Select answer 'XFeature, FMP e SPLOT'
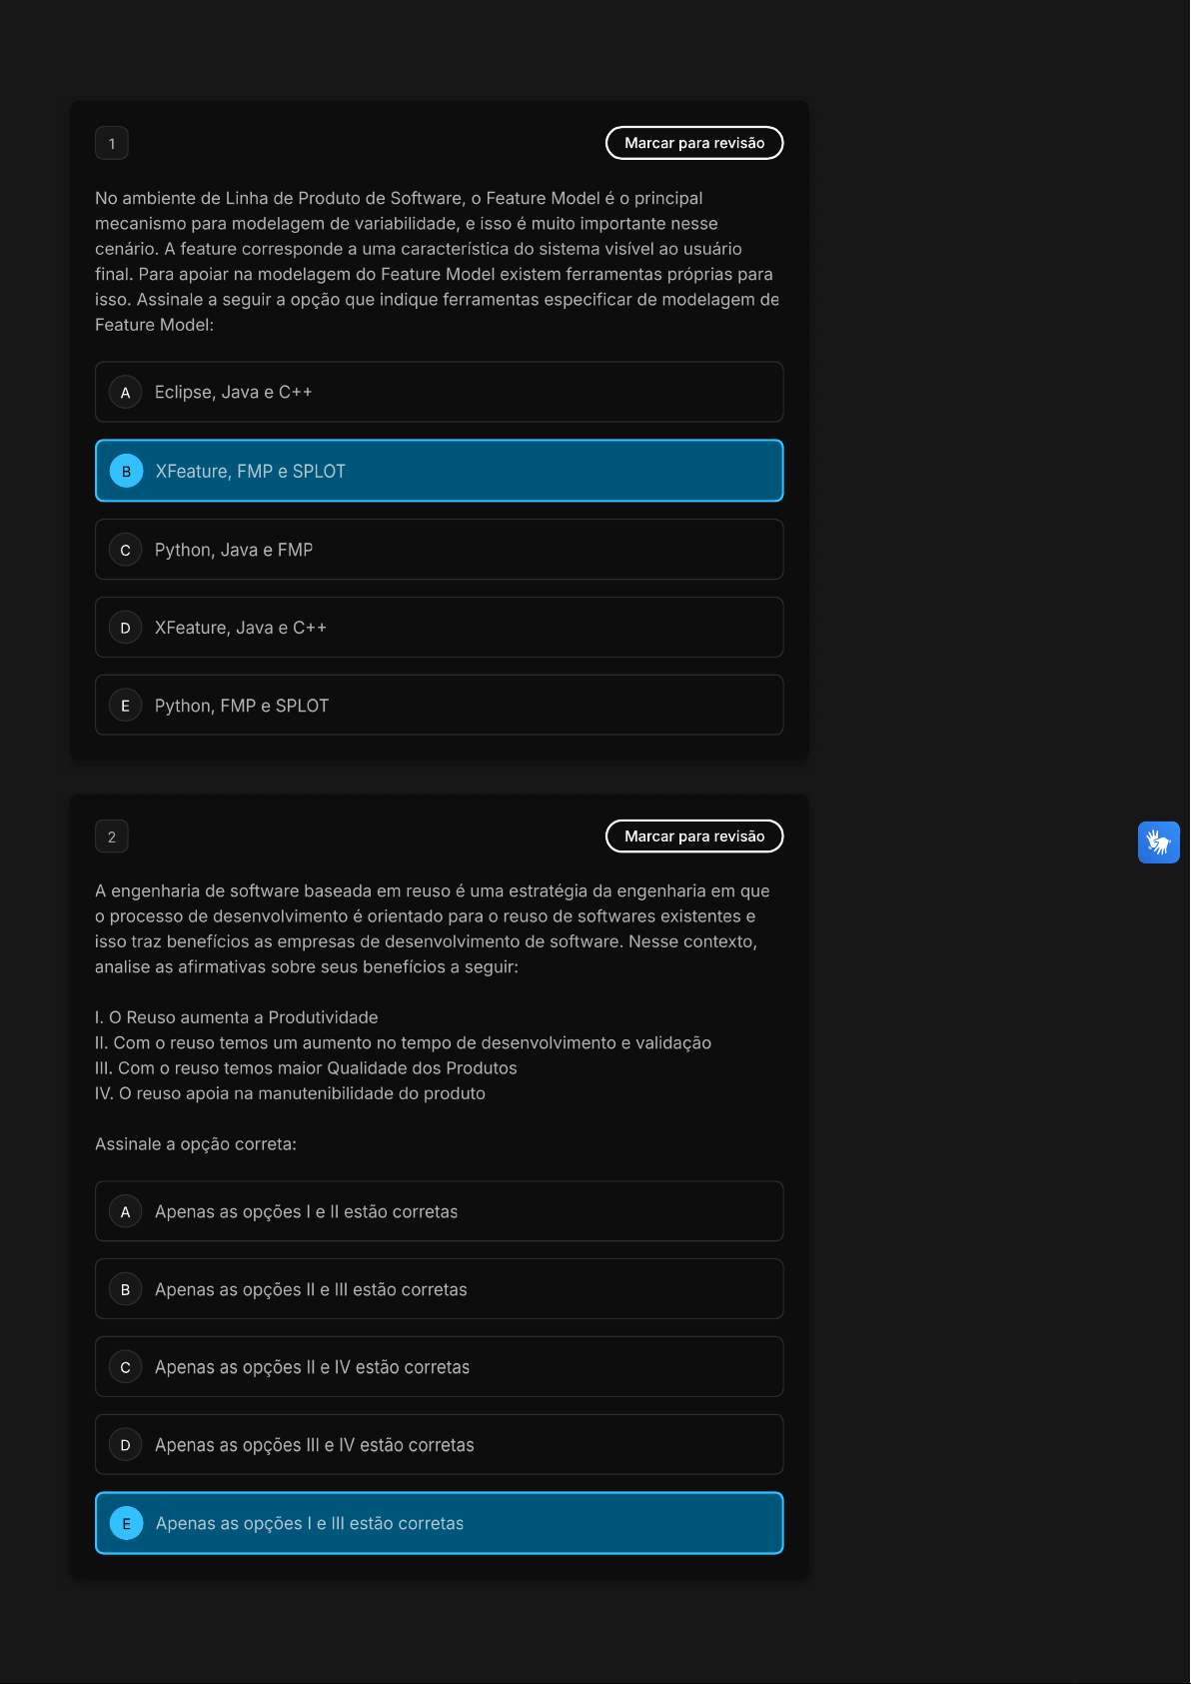 click(x=439, y=471)
